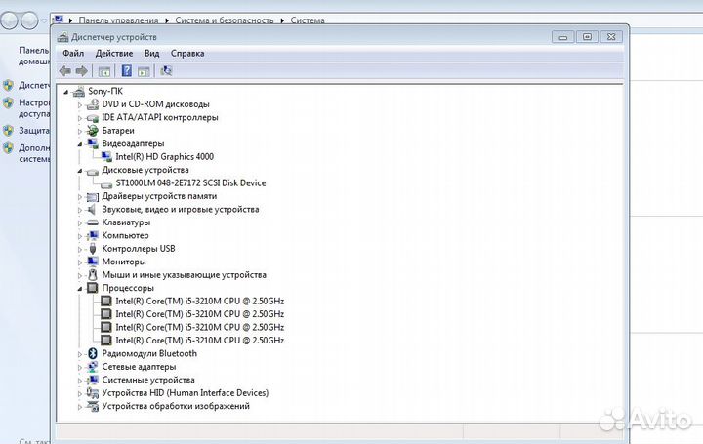The width and height of the screenshot is (703, 444).
Task: Click the Батареи battery icon
Action: coord(93,130)
